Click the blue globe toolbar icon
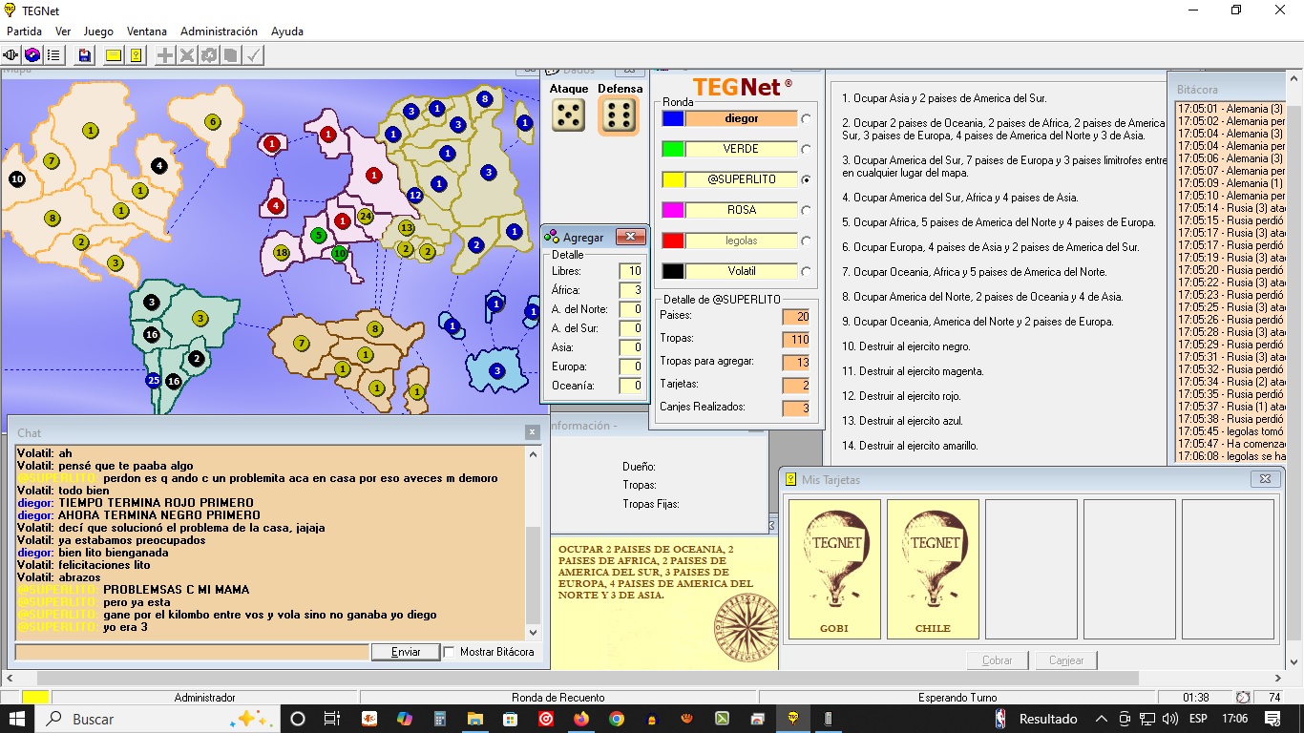 click(x=32, y=55)
